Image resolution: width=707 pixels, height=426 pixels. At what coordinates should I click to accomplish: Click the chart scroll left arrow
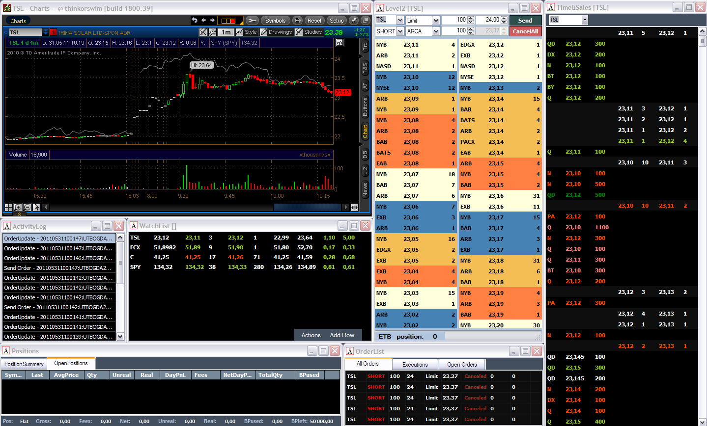(46, 208)
